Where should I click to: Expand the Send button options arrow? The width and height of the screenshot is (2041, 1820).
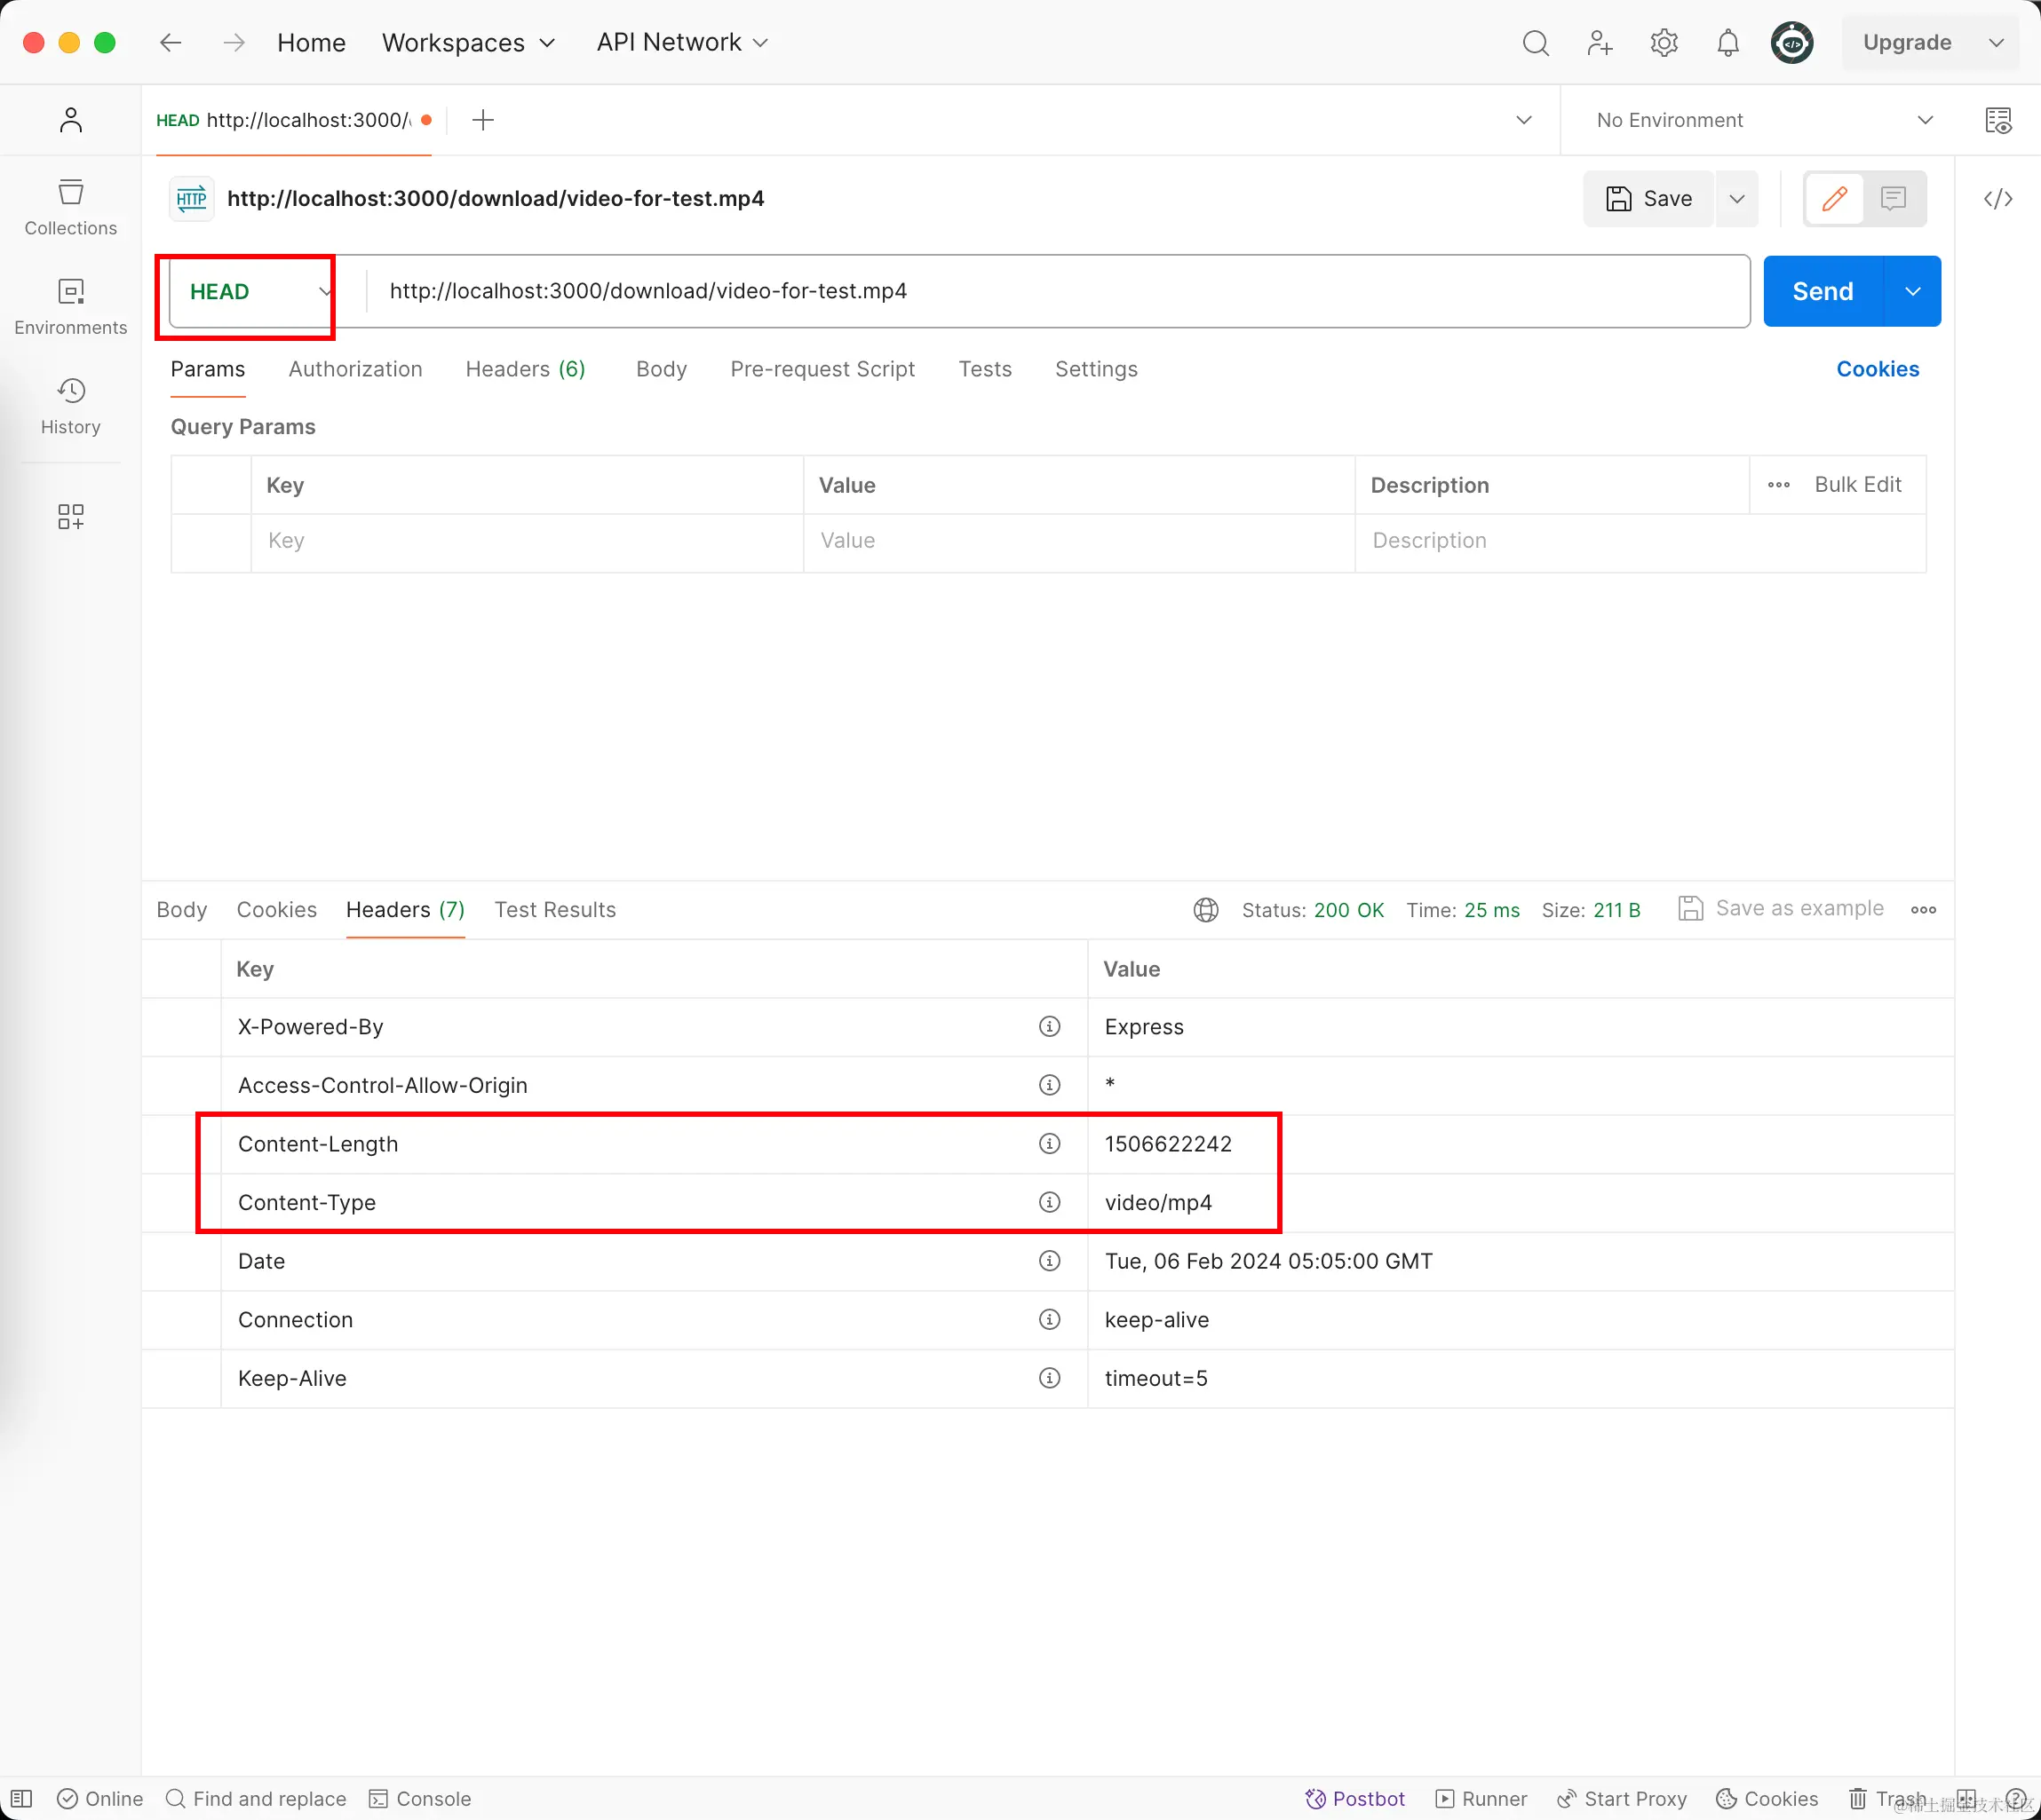[x=1912, y=291]
